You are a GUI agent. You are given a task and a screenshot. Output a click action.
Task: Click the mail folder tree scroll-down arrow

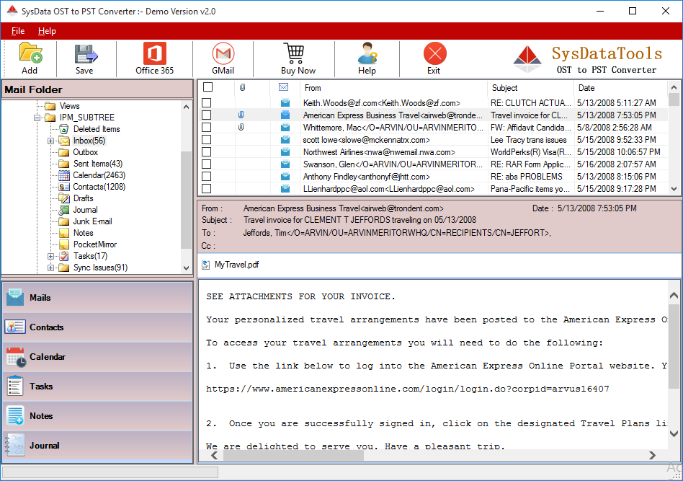[187, 268]
